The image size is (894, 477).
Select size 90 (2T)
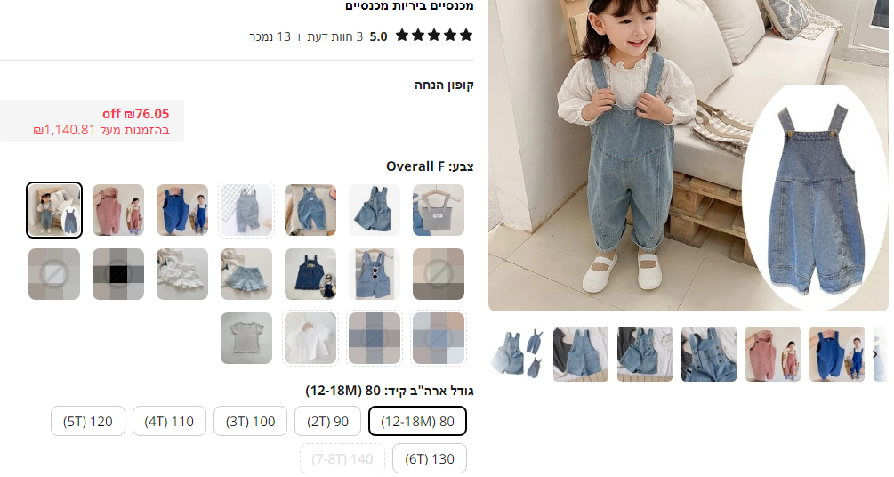328,421
